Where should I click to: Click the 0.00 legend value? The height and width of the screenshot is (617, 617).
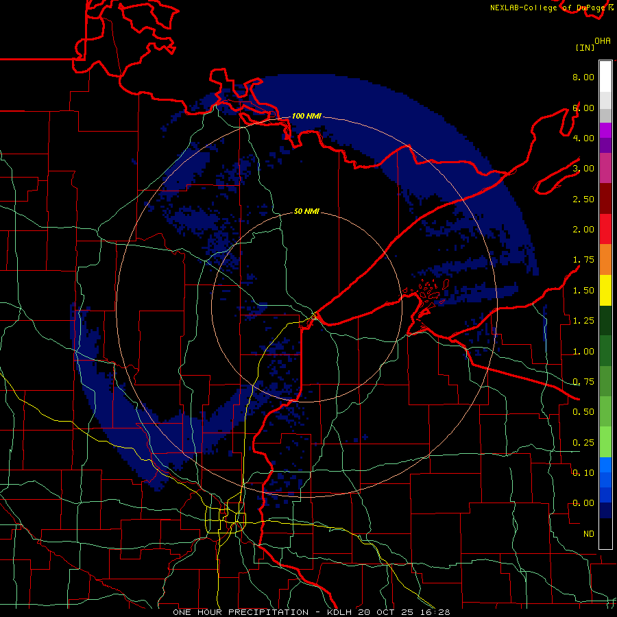pyautogui.click(x=583, y=503)
